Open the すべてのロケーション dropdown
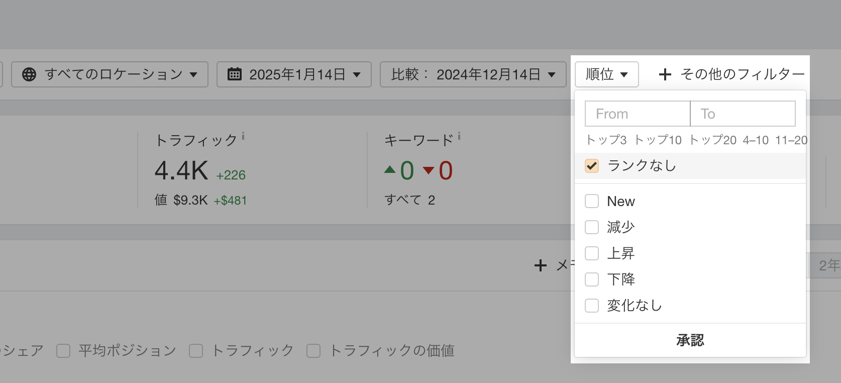The height and width of the screenshot is (383, 841). 110,74
